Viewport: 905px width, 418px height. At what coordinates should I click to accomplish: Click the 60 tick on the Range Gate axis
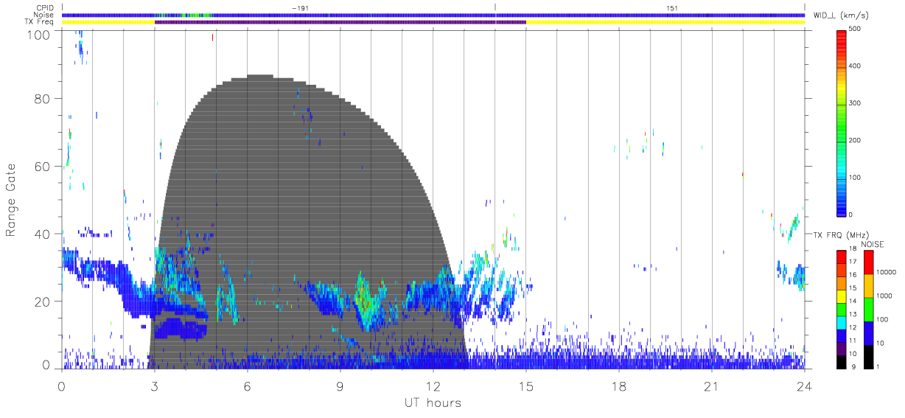coord(42,167)
